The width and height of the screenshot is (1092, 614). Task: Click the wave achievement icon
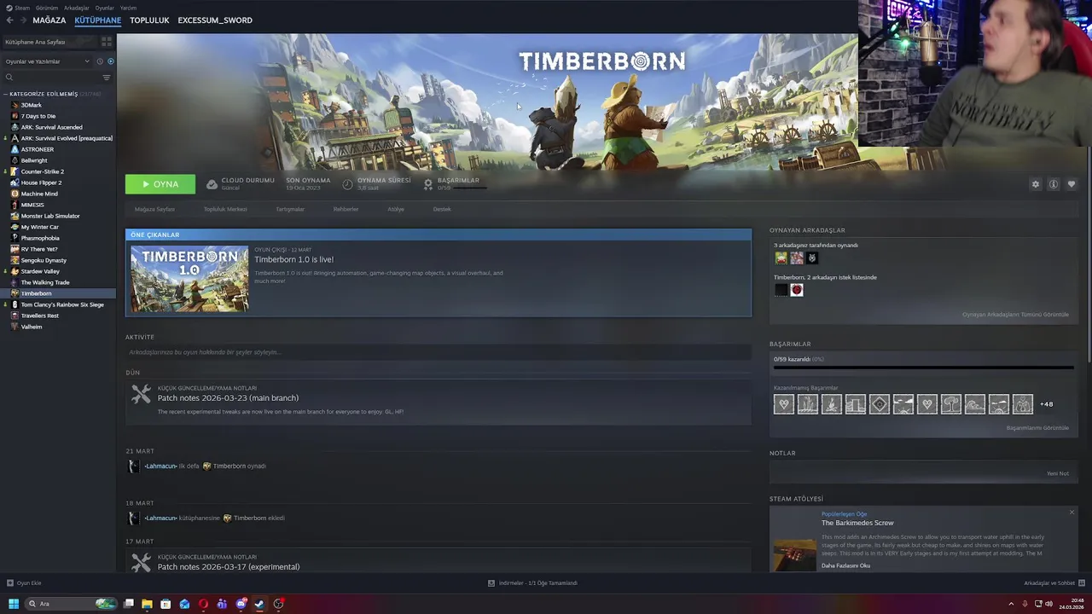point(975,404)
